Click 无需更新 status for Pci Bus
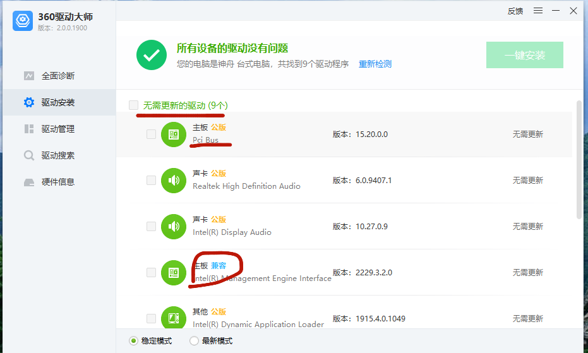Viewport: 588px width, 353px height. pos(527,135)
